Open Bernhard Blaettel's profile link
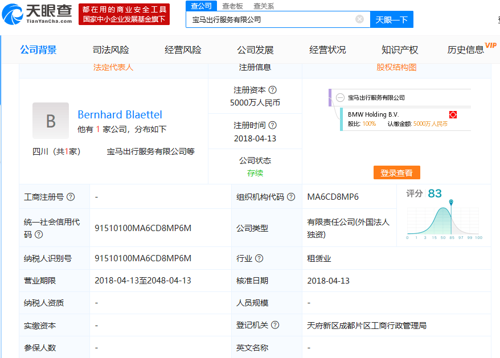Image resolution: width=500 pixels, height=358 pixels. [120, 114]
